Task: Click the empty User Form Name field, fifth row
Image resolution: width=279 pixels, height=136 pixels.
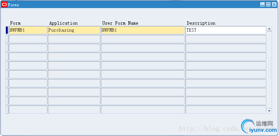Action: click(x=143, y=65)
